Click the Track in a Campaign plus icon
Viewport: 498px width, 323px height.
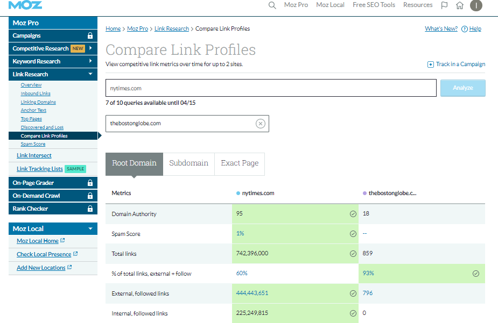point(430,64)
